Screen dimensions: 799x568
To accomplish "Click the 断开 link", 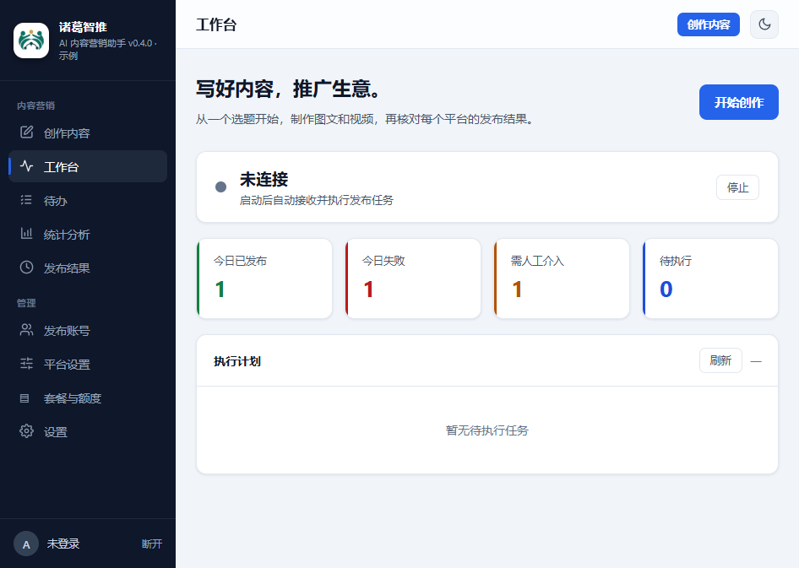I will click(x=152, y=544).
